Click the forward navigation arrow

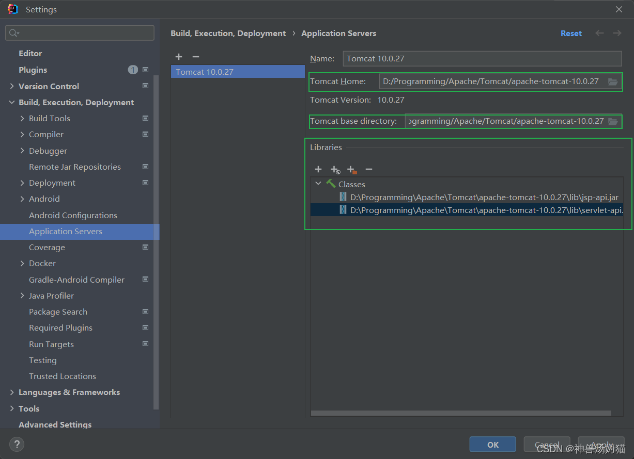[x=617, y=33]
